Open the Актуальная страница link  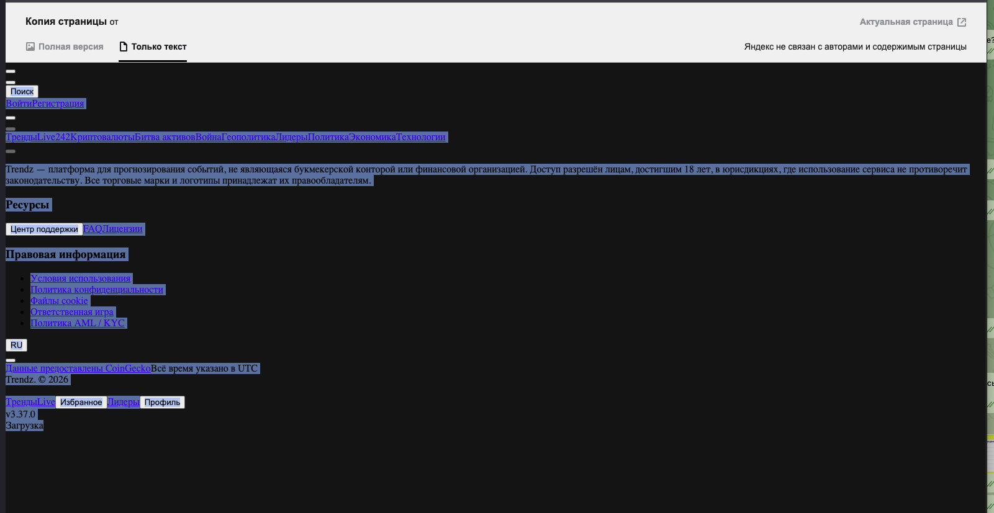[x=913, y=22]
